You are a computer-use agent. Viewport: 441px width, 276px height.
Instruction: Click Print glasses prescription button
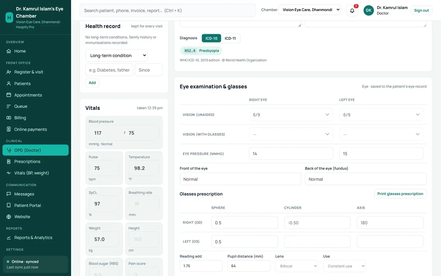pos(400,194)
